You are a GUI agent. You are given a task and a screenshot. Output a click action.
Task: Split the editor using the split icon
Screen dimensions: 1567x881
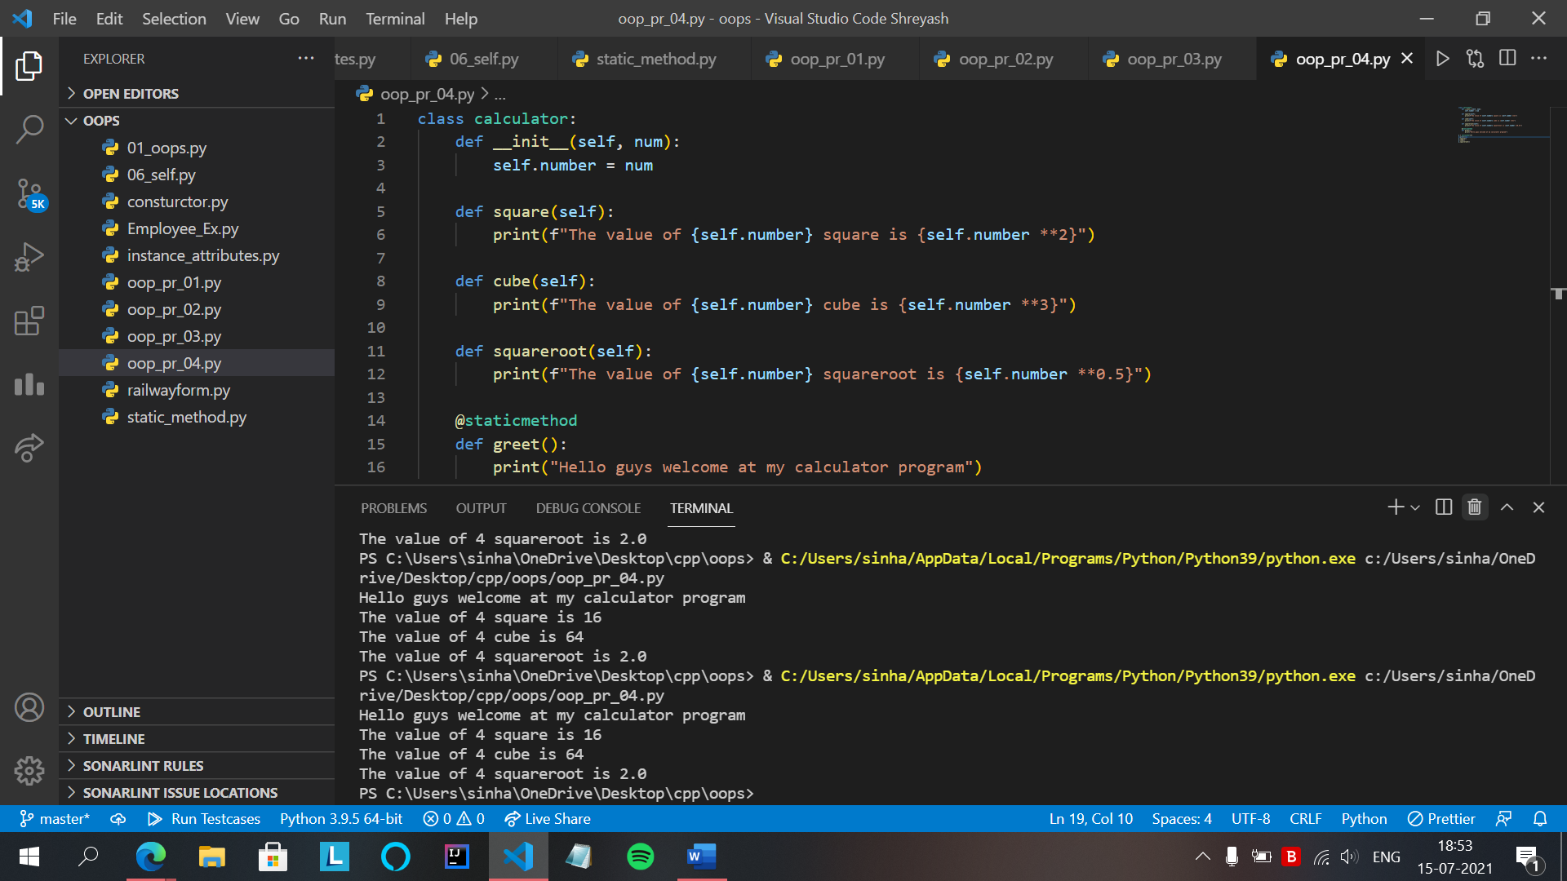(x=1507, y=58)
